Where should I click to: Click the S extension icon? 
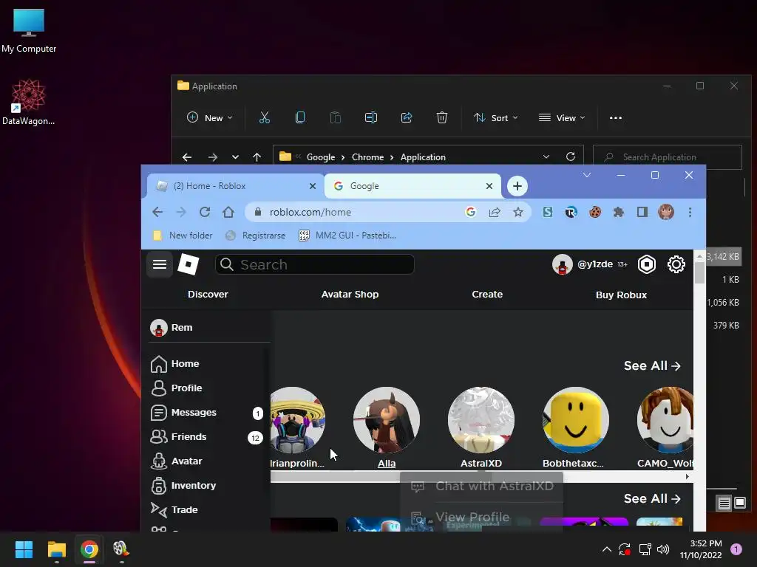point(548,212)
